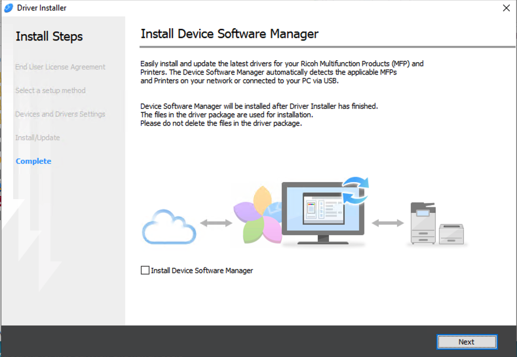The height and width of the screenshot is (357, 517).
Task: Close the Driver Installer window
Action: pyautogui.click(x=507, y=8)
